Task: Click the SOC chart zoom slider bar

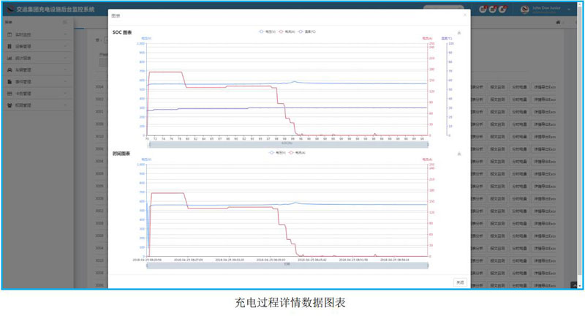Action: [x=287, y=143]
